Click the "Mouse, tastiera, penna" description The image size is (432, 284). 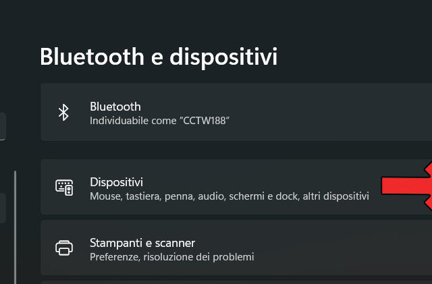tap(142, 196)
